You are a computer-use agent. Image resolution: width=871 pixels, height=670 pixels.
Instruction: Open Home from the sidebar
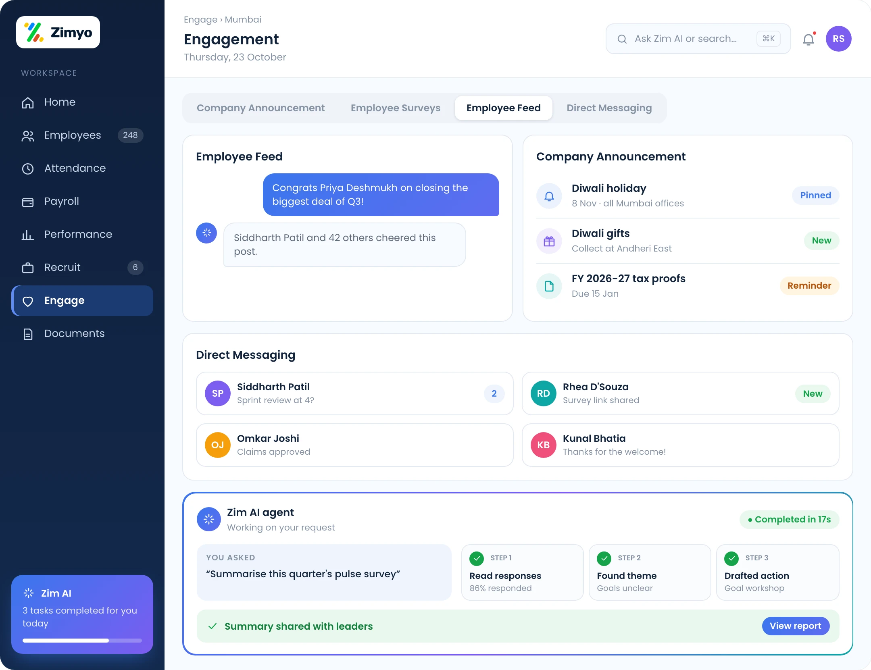coord(82,102)
